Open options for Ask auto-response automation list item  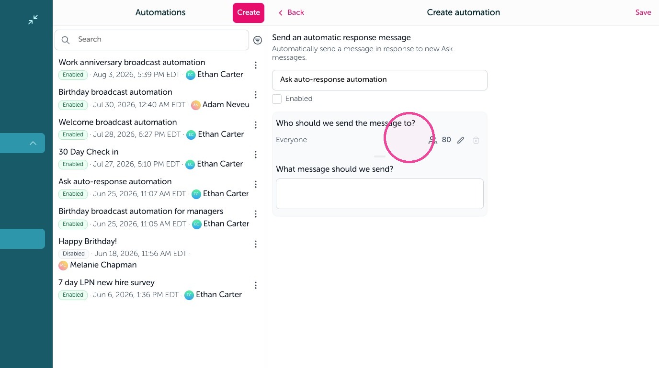pyautogui.click(x=256, y=184)
